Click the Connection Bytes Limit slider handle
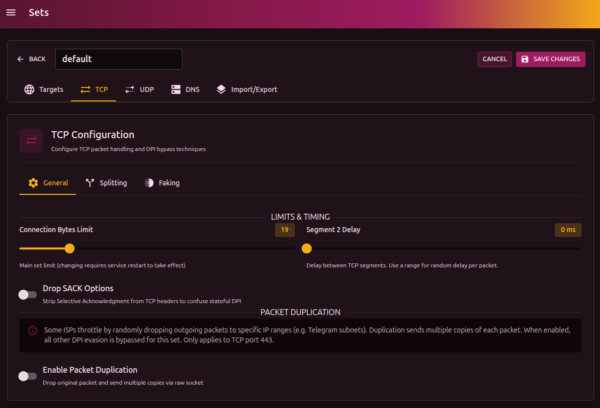This screenshot has width=600, height=408. pos(70,248)
